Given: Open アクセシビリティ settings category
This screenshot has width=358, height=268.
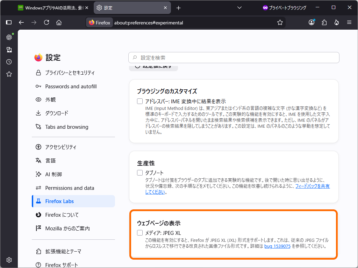Looking at the screenshot, I should (x=73, y=147).
